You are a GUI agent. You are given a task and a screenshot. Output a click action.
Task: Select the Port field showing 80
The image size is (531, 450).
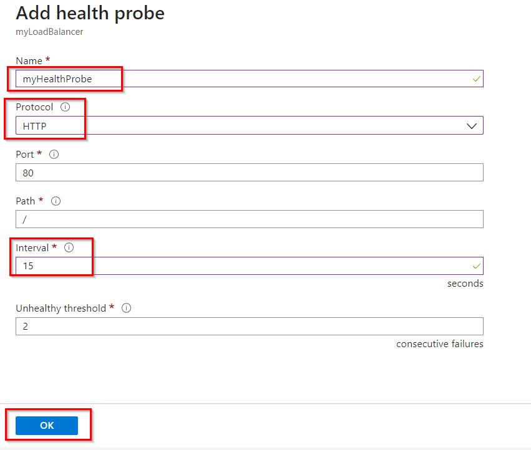coord(250,172)
